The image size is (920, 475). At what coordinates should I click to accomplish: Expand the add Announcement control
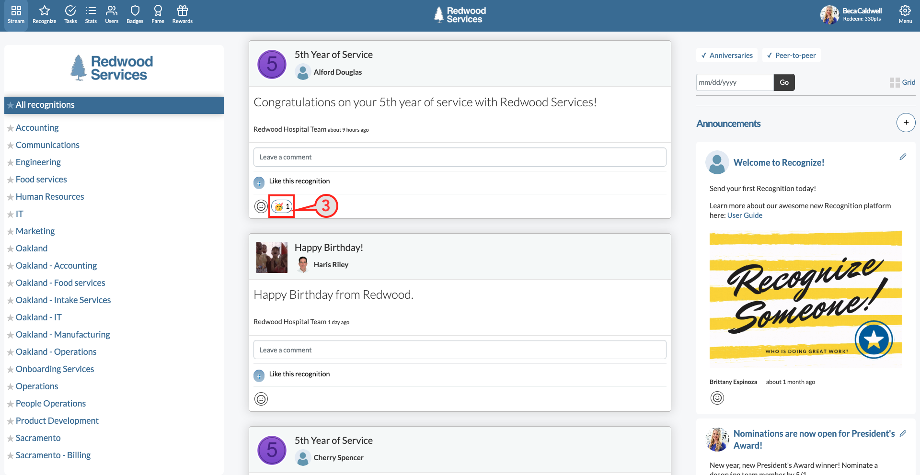(906, 123)
